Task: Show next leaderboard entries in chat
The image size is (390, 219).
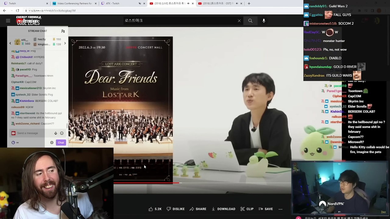Action: pyautogui.click(x=65, y=43)
